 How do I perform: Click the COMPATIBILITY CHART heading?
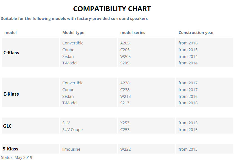click(x=112, y=9)
